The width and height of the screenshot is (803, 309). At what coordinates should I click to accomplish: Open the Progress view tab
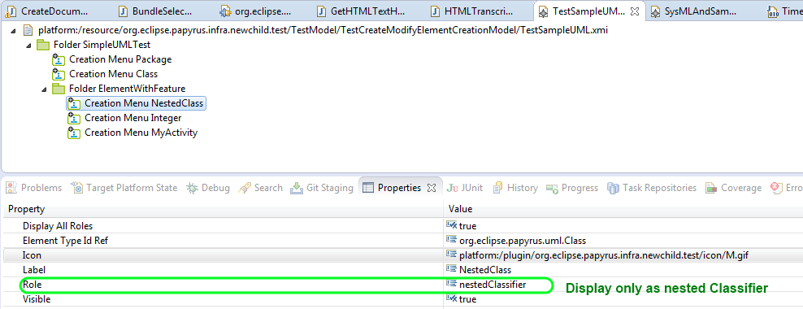point(572,188)
